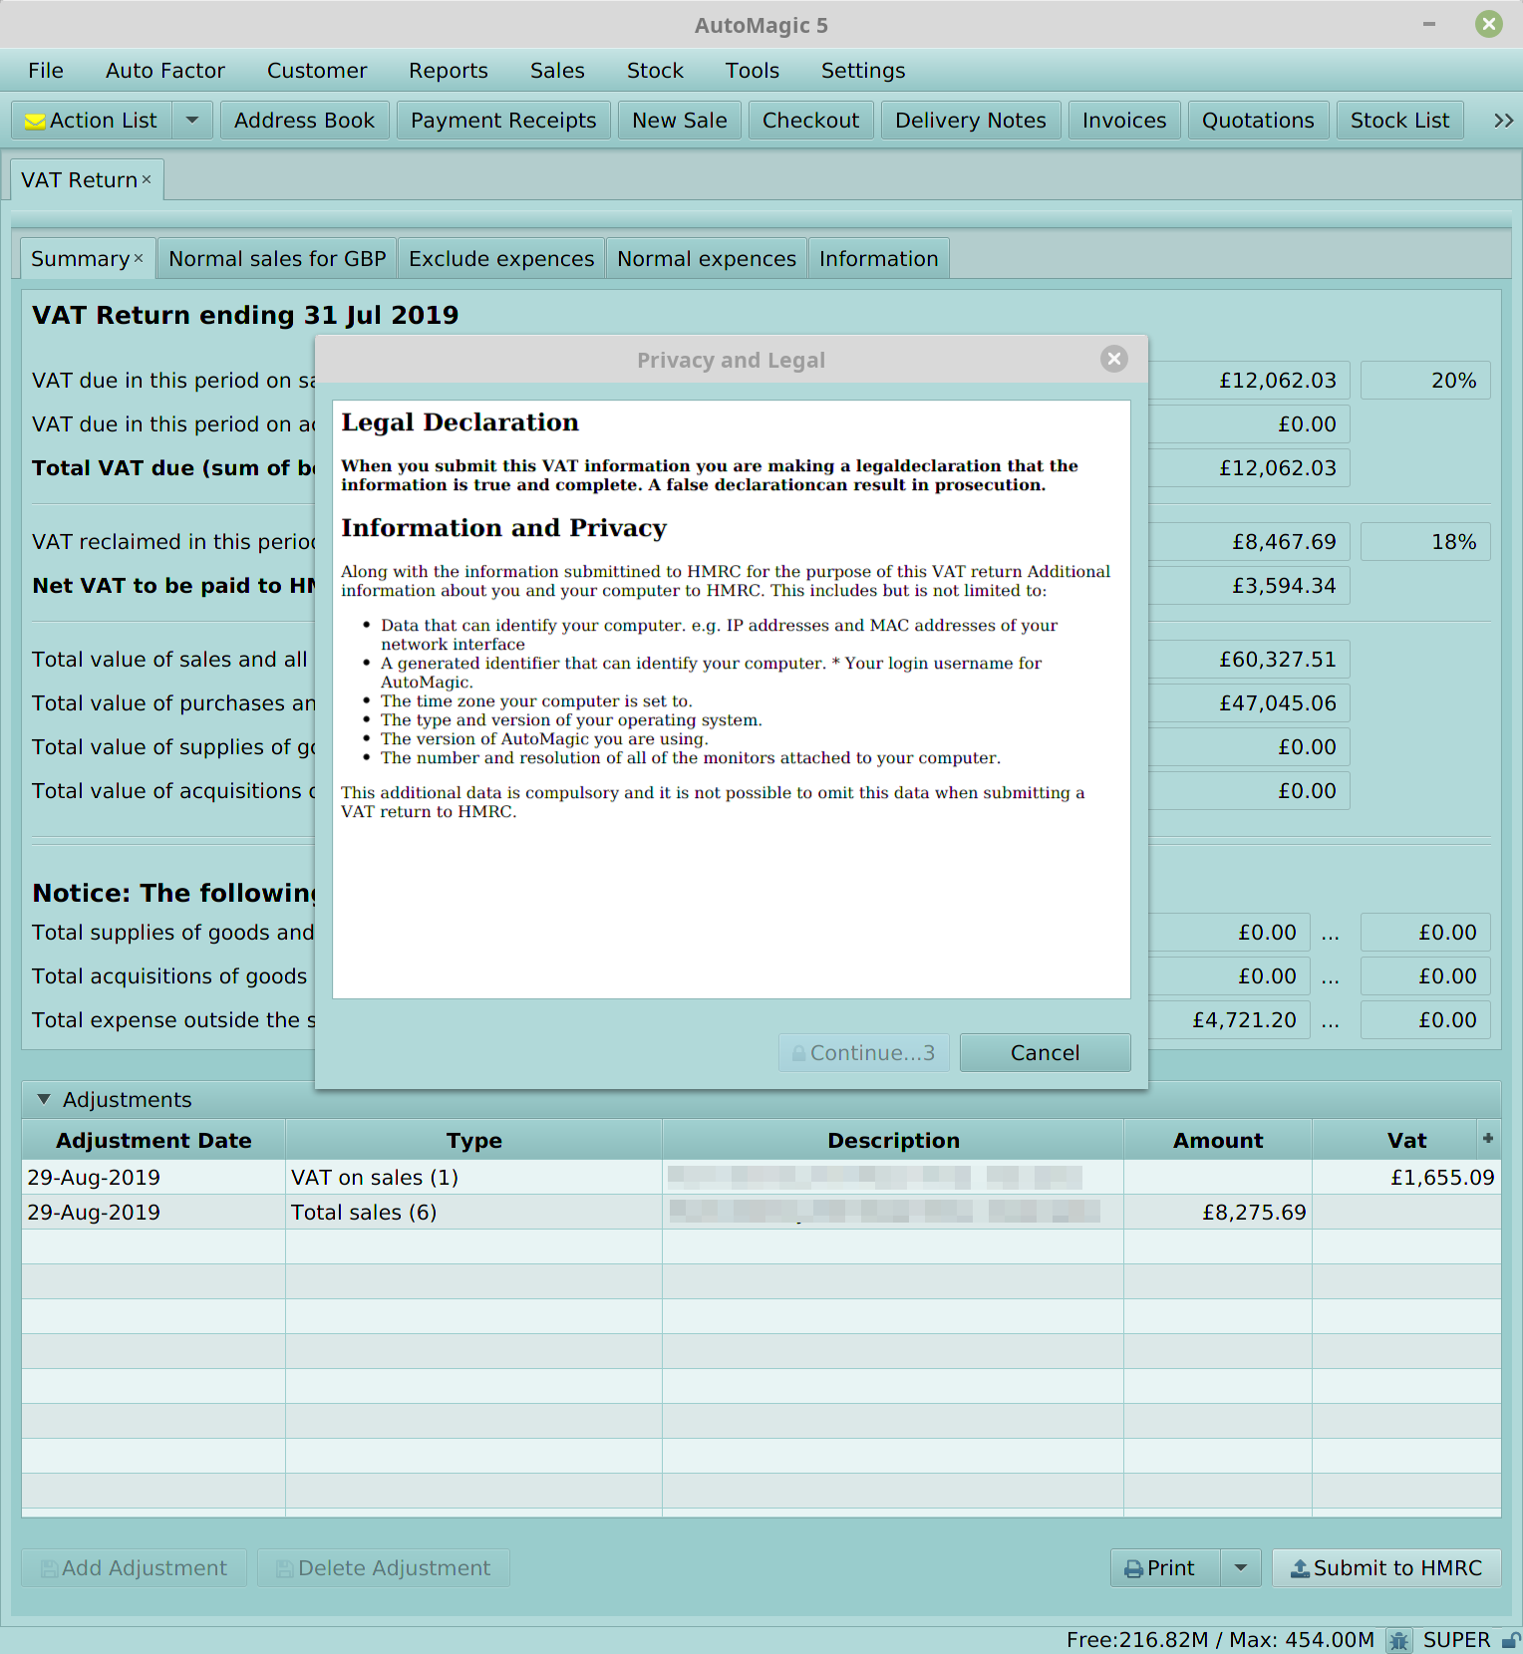Close the VAT Return tab

click(x=147, y=179)
